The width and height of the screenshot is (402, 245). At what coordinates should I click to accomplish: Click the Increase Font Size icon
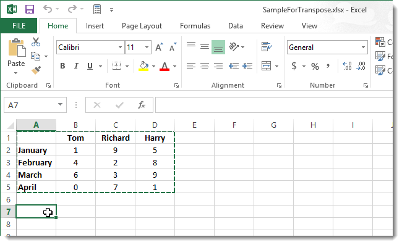[x=159, y=47]
